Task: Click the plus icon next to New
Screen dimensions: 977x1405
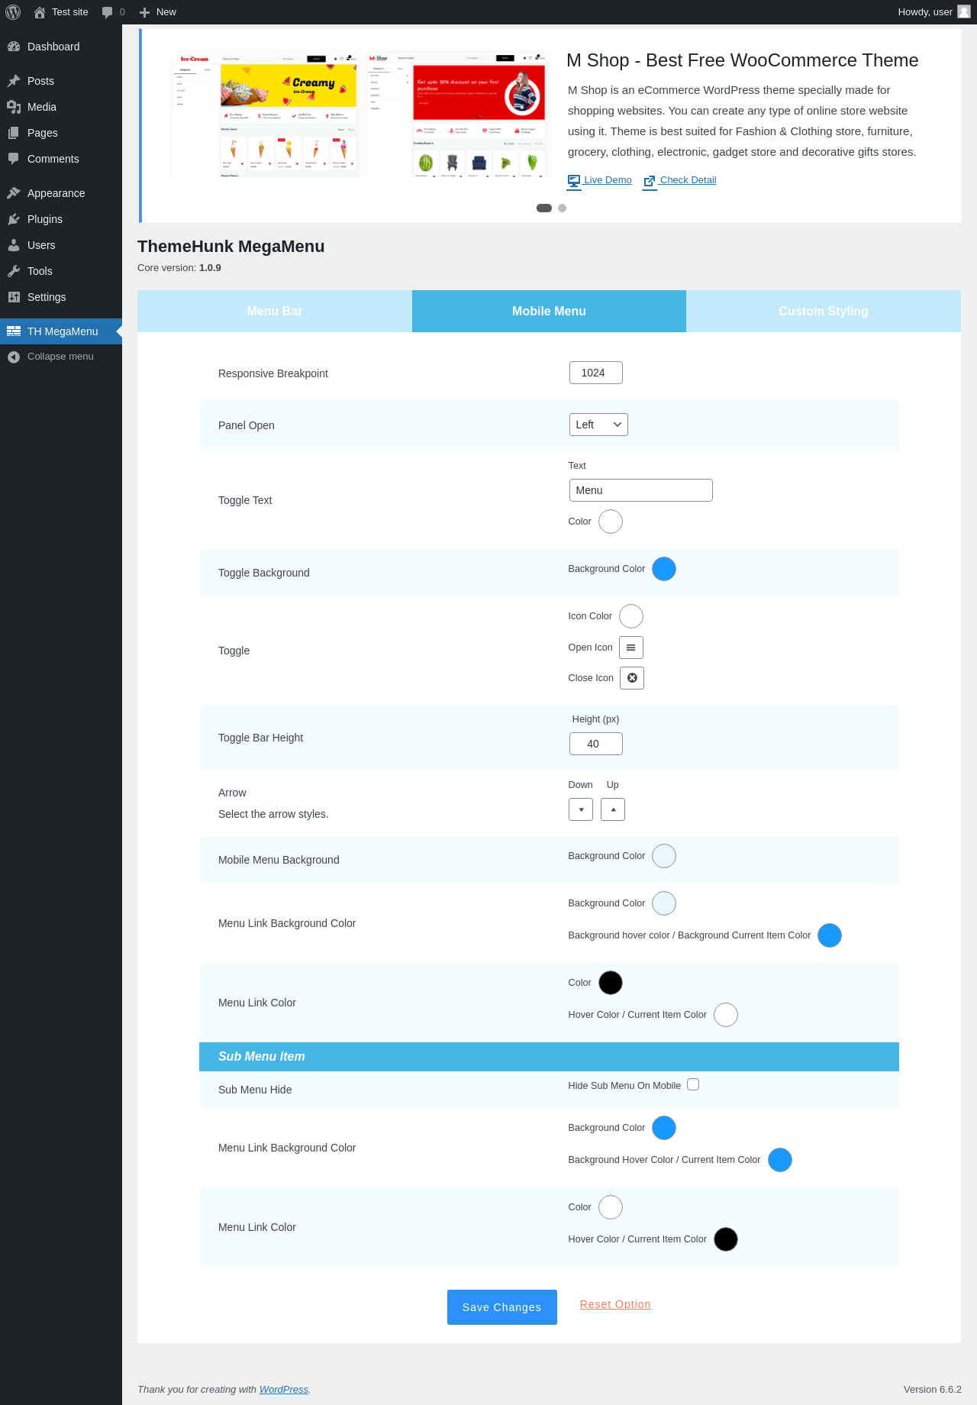Action: 144,12
